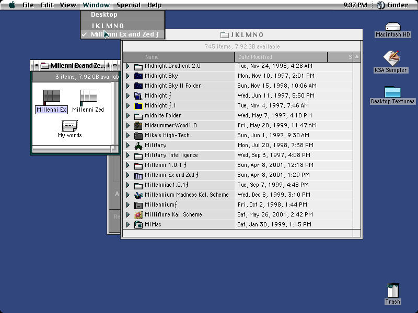Viewport: 418px width, 313px height.
Task: Click the midnite Folder icon
Action: [138, 115]
